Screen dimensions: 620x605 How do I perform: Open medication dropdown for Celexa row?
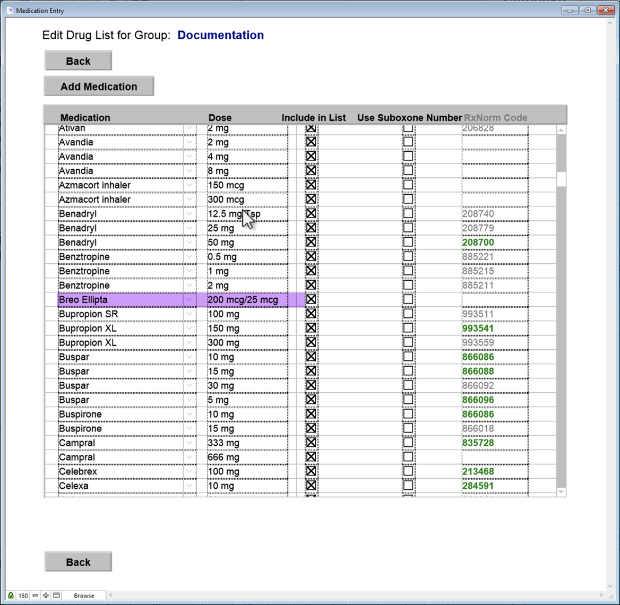coord(190,486)
